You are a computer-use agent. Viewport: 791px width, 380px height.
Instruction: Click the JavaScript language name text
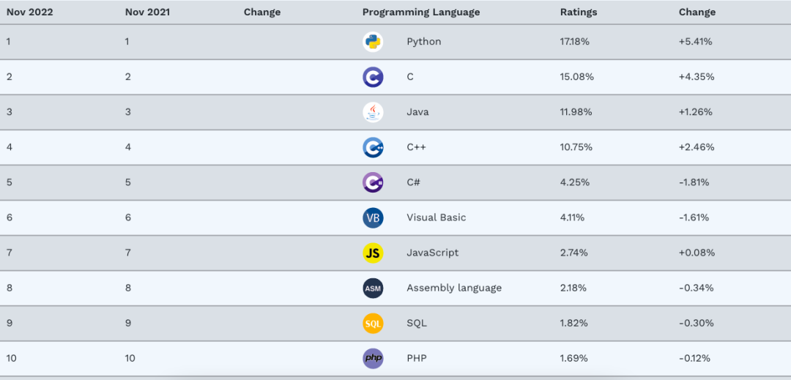tap(433, 253)
